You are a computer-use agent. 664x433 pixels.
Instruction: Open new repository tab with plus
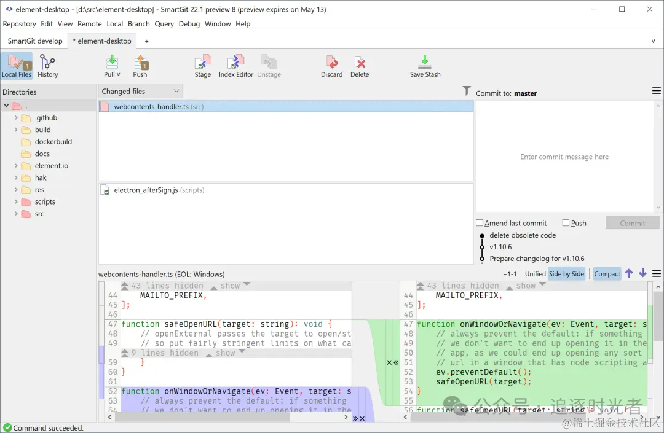146,41
